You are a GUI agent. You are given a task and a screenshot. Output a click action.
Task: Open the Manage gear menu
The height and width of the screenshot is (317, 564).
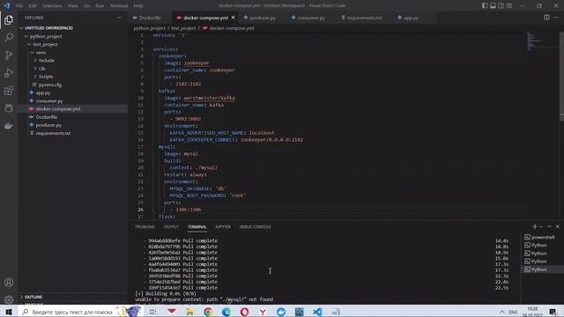point(9,299)
